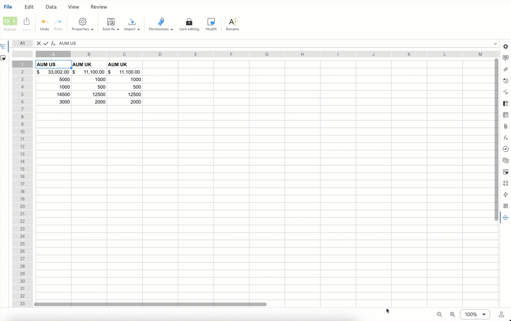
Task: Open the Permissions key dropdown
Action: 161,24
